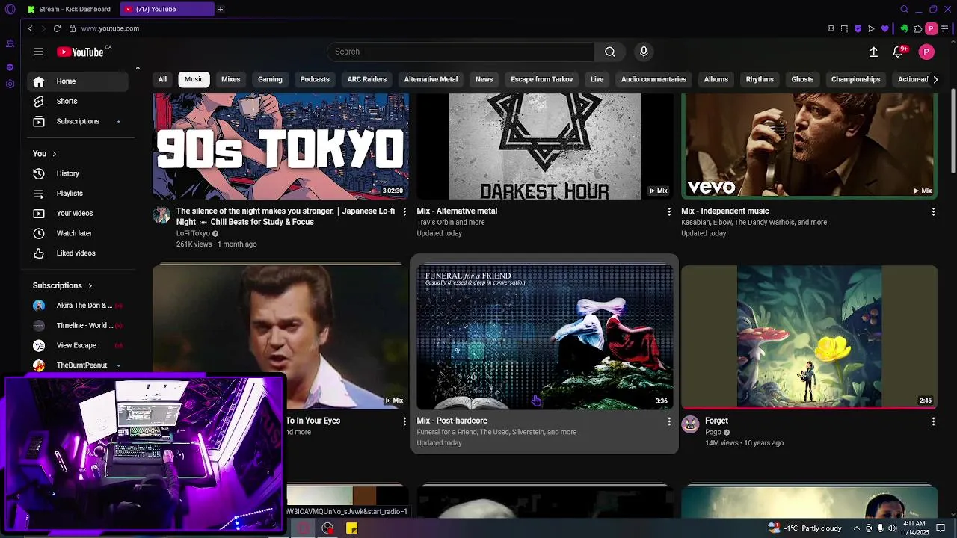The height and width of the screenshot is (538, 957).
Task: Switch to the Stream - Kick Dashboard tab
Action: [x=69, y=9]
